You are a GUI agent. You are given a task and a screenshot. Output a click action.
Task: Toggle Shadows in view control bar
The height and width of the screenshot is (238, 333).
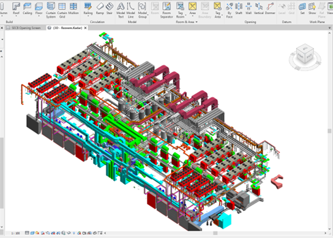43,233
